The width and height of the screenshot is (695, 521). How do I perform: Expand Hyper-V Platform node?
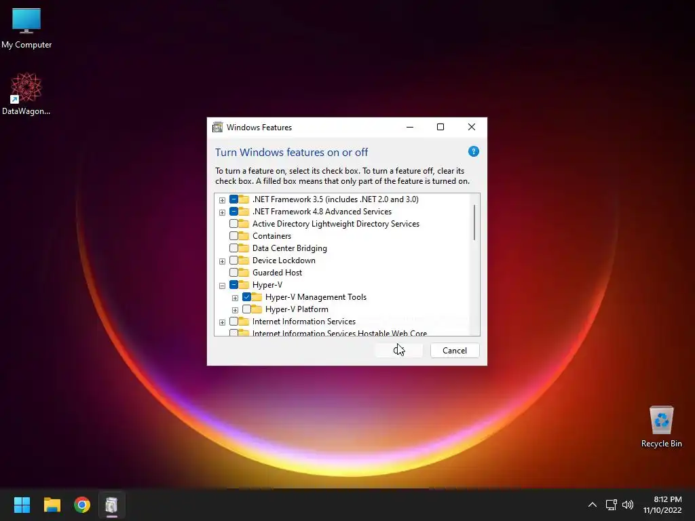[235, 310]
